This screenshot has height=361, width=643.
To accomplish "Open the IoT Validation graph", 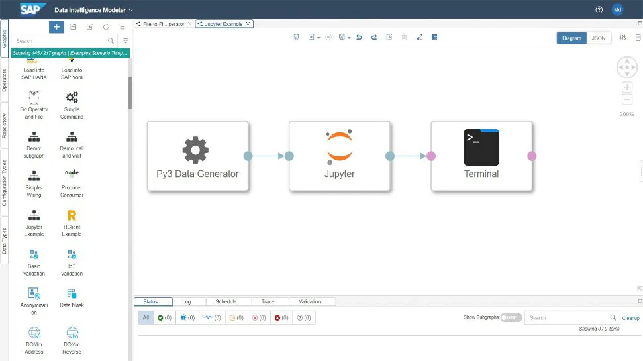I will pyautogui.click(x=72, y=262).
